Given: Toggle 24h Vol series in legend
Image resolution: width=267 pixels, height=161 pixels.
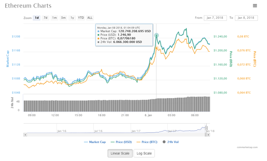Looking at the screenshot, I should coord(171,142).
